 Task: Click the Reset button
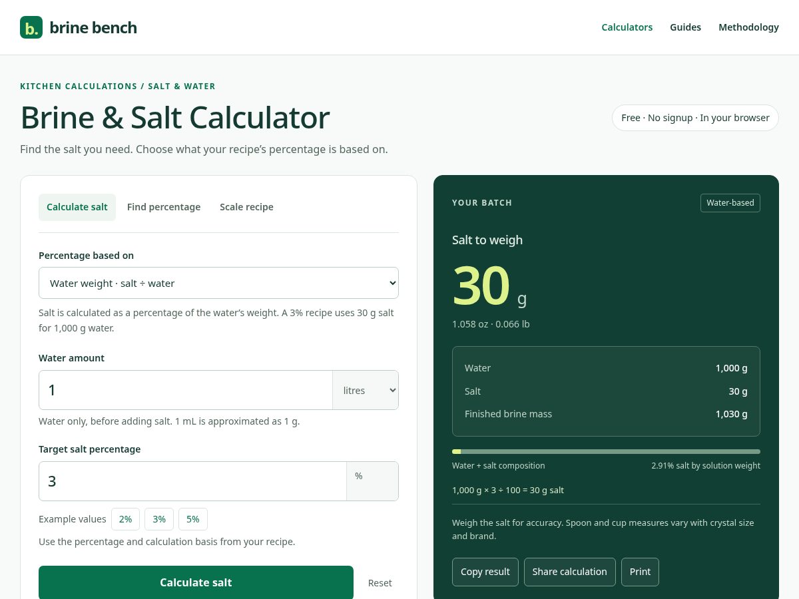(380, 583)
